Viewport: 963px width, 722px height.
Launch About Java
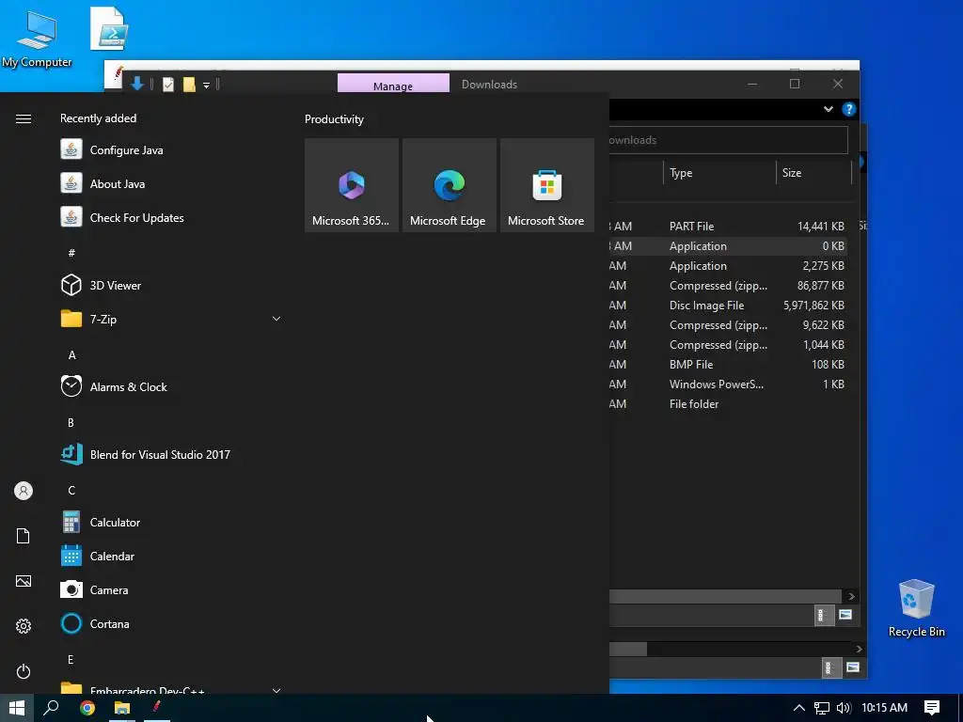tap(172, 183)
